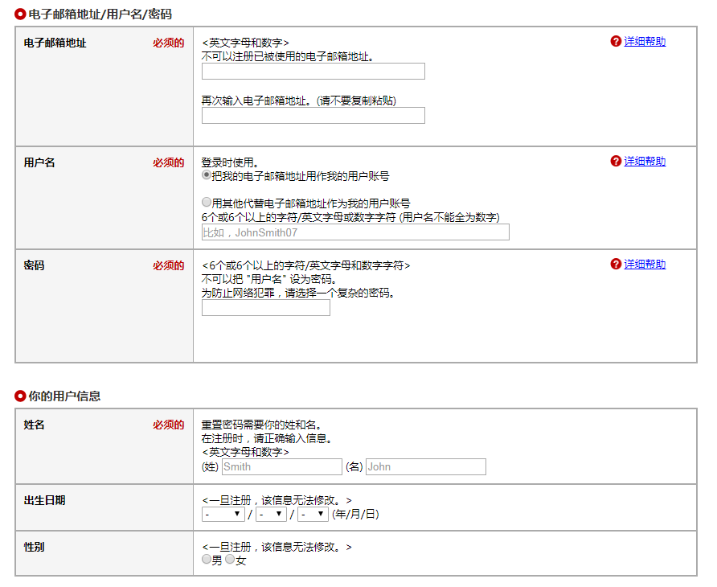
Task: Click 不可以把 "用户名" 设为密码 note
Action: [269, 279]
